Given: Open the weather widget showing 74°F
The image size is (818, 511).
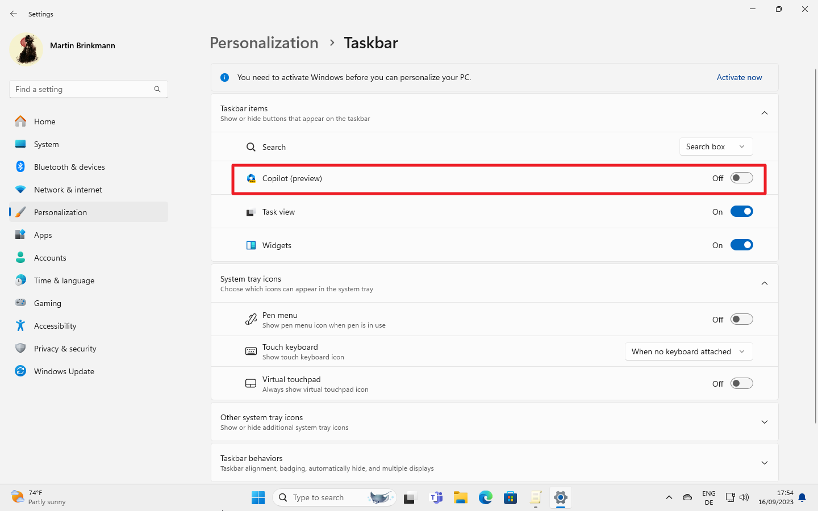Looking at the screenshot, I should coord(39,498).
